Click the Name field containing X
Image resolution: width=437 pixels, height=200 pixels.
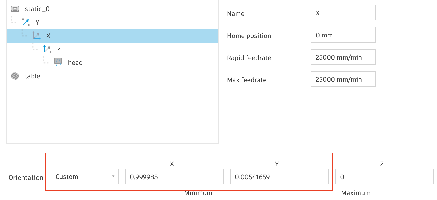(x=343, y=13)
